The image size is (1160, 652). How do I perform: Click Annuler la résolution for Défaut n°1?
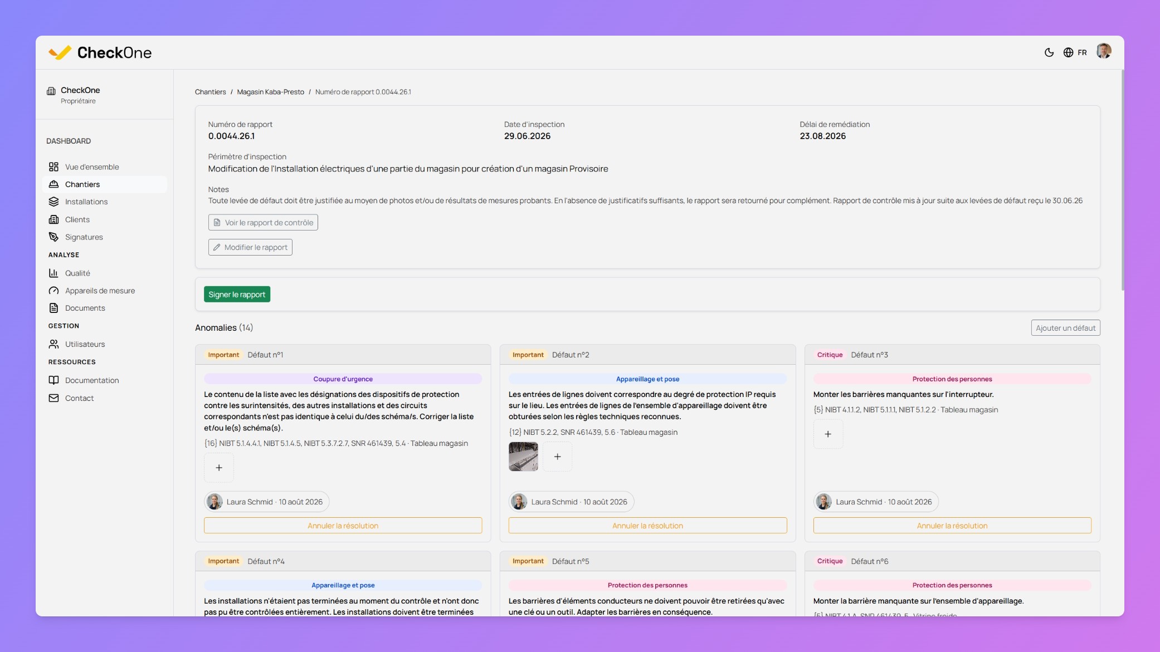coord(343,526)
